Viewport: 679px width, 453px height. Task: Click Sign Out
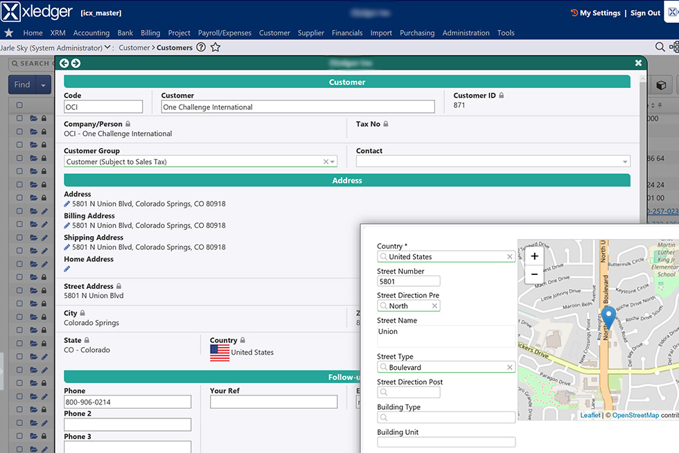[x=645, y=13]
